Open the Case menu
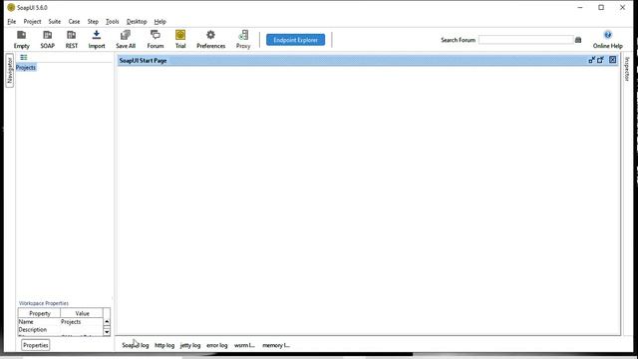The image size is (638, 359). (x=74, y=22)
